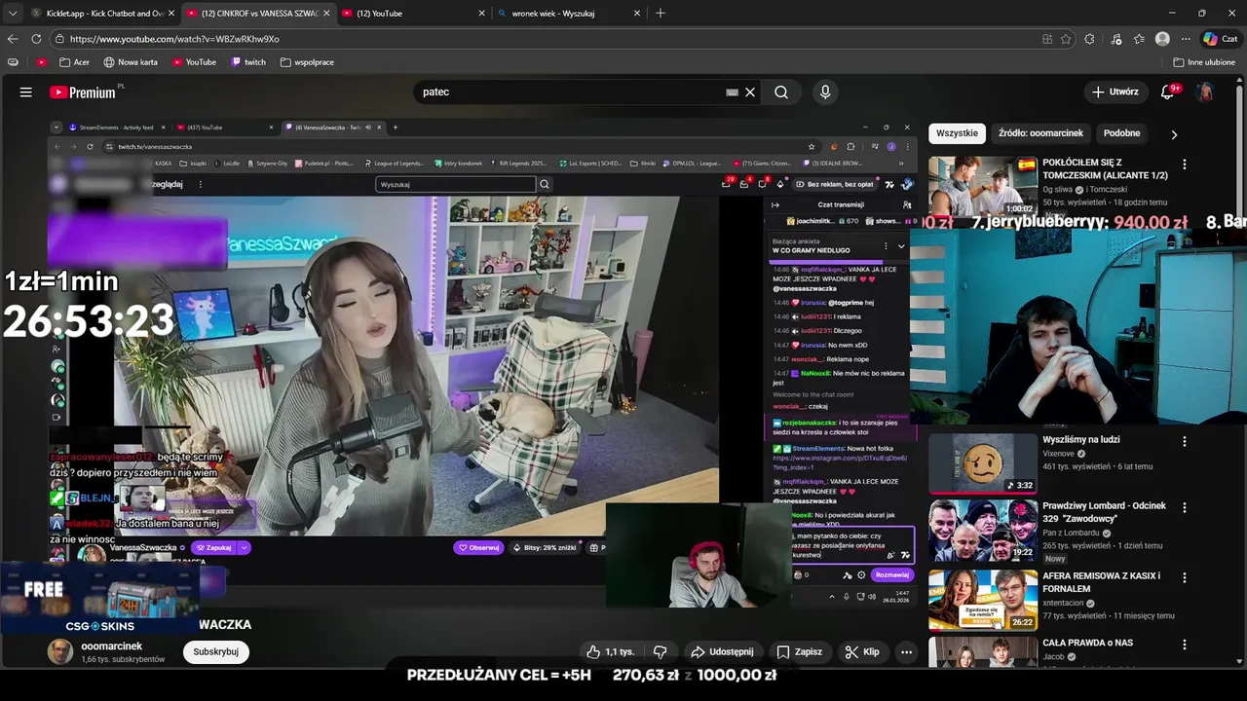Like the video (1,1 tys.)
Image resolution: width=1247 pixels, height=701 pixels.
click(x=611, y=652)
